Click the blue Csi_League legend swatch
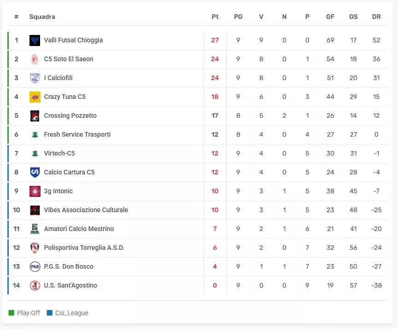Screen dimensions: 398x329 pos(50,313)
